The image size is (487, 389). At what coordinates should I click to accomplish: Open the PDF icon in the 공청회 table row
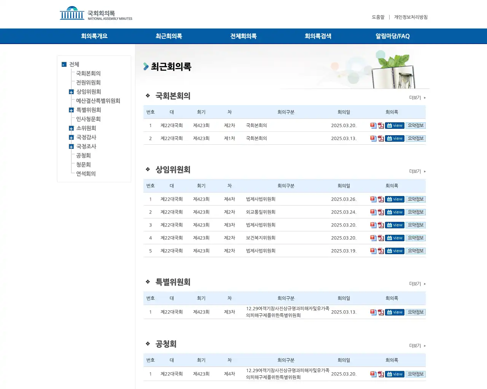pyautogui.click(x=381, y=374)
